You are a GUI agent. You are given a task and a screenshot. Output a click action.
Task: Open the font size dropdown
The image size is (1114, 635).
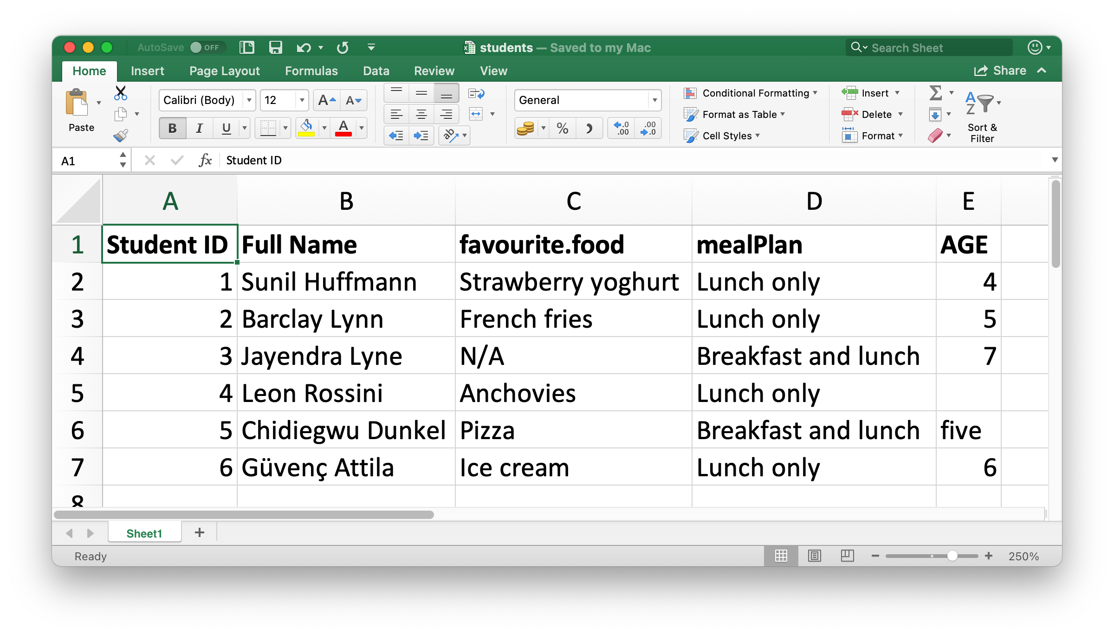pos(298,102)
